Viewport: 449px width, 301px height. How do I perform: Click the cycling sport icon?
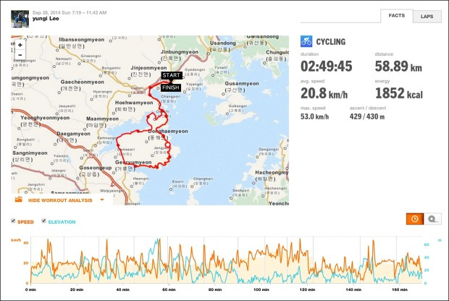coord(306,41)
